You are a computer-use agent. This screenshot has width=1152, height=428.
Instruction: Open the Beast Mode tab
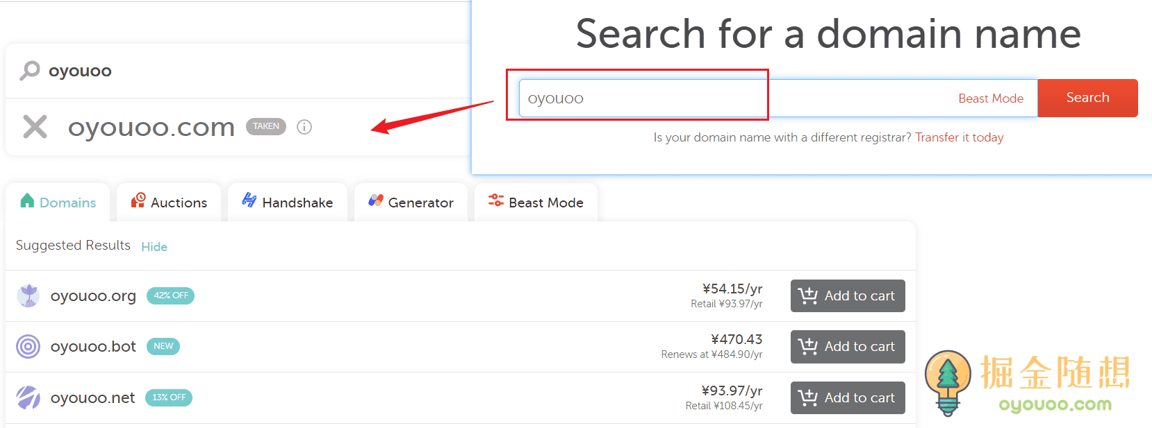(x=536, y=203)
